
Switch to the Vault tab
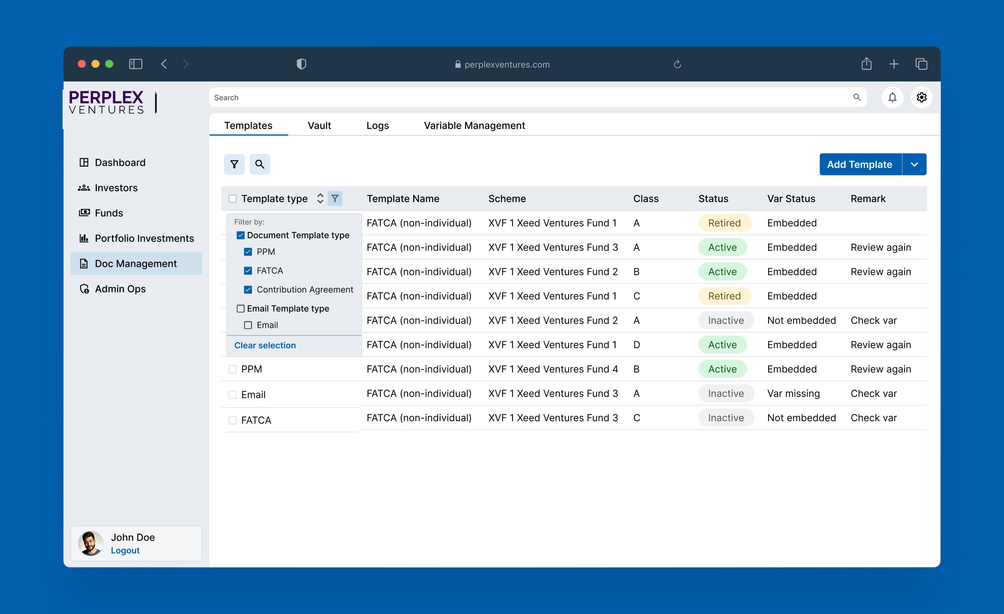click(x=319, y=125)
